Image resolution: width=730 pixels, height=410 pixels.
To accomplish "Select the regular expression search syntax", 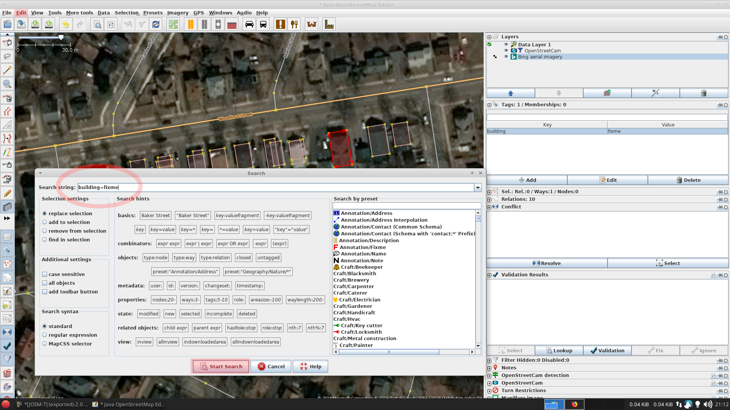I will 45,335.
